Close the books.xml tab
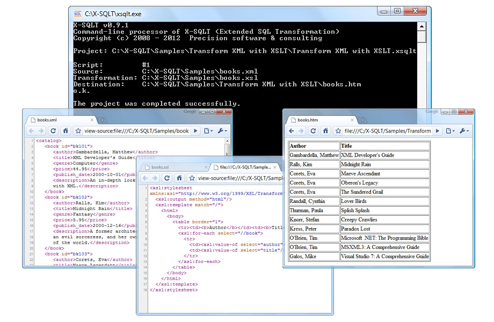 [x=92, y=120]
